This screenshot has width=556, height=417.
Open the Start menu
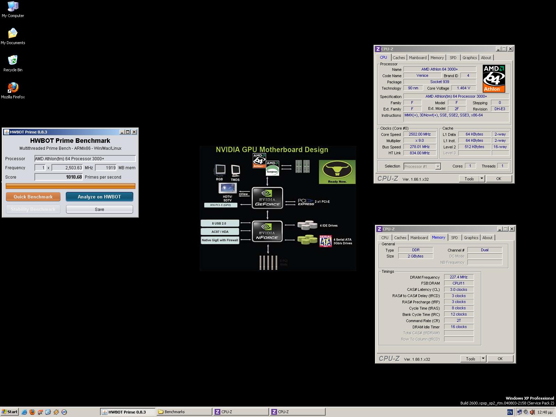[x=9, y=412]
